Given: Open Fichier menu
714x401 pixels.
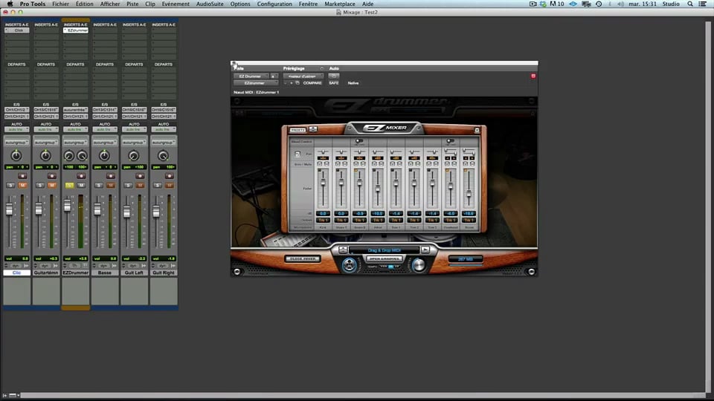Looking at the screenshot, I should coord(60,4).
